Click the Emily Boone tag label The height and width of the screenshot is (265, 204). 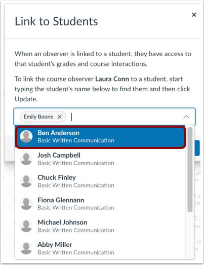38,117
